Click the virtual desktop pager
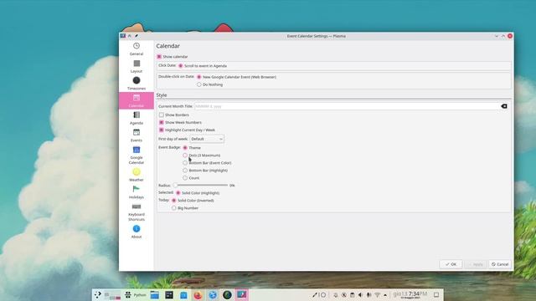The width and height of the screenshot is (536, 301). 112,296
